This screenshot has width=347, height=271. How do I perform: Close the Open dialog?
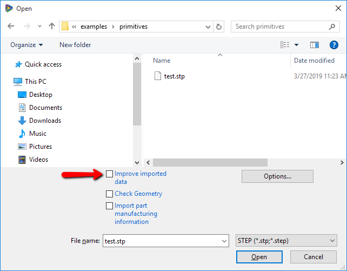(338, 9)
